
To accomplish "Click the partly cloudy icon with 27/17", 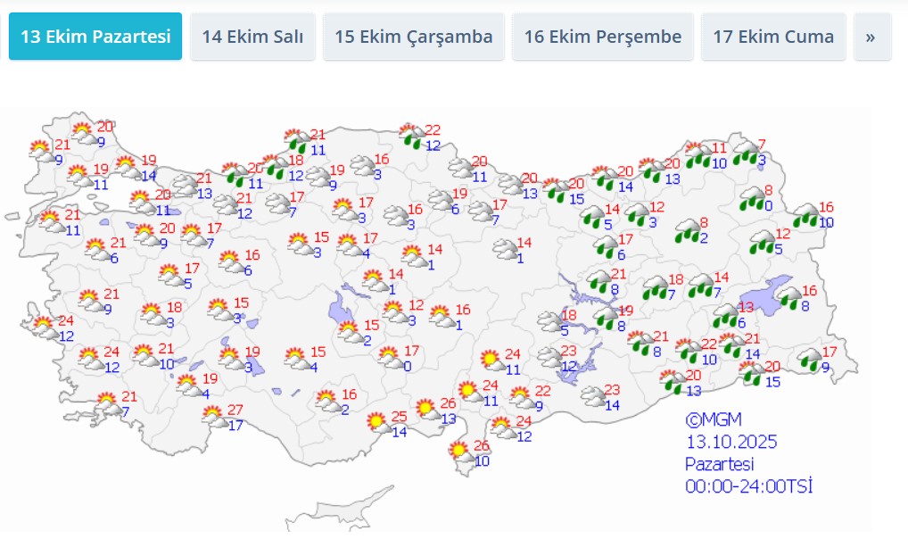I will click(x=213, y=416).
